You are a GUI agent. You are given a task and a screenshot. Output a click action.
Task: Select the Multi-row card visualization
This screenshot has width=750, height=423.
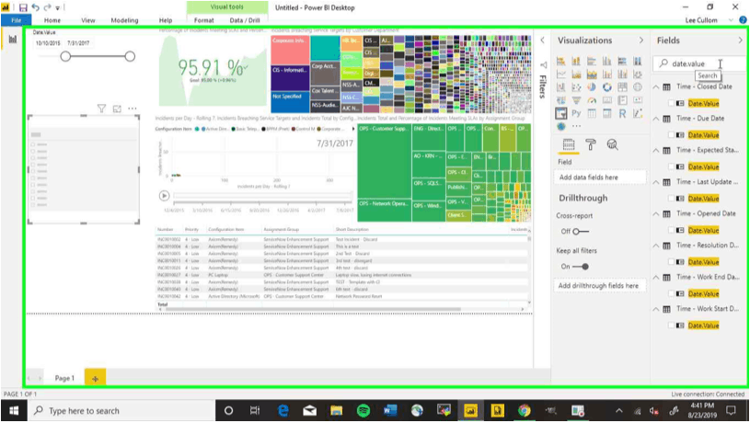[622, 100]
